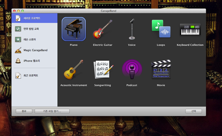
Task: Open iPhone 벨소리 section
Action: click(34, 61)
